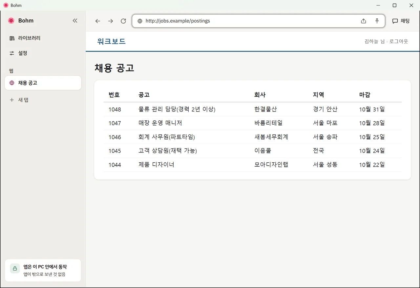Click the globe icon in address bar

coord(140,21)
